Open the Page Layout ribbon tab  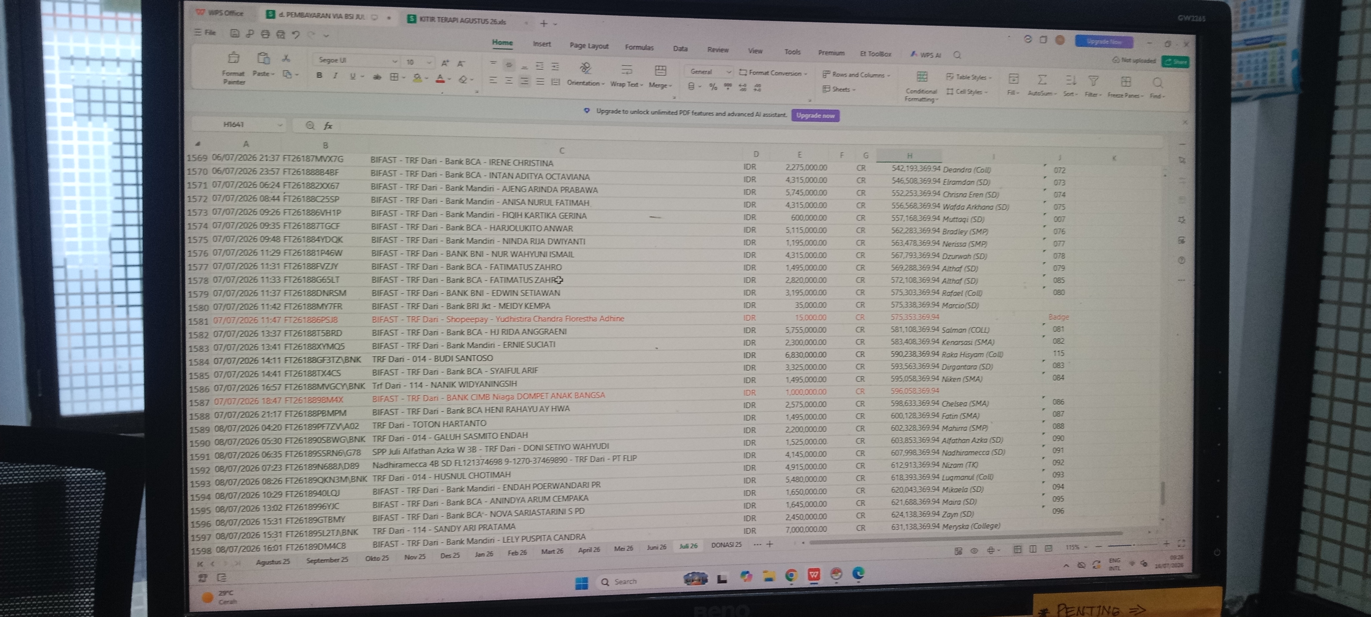point(589,46)
